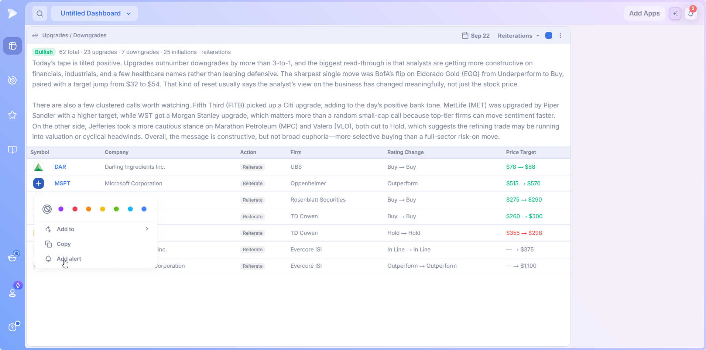The image size is (706, 350).
Task: Click the Darling Ingredients Inc. company cell
Action: tap(135, 167)
